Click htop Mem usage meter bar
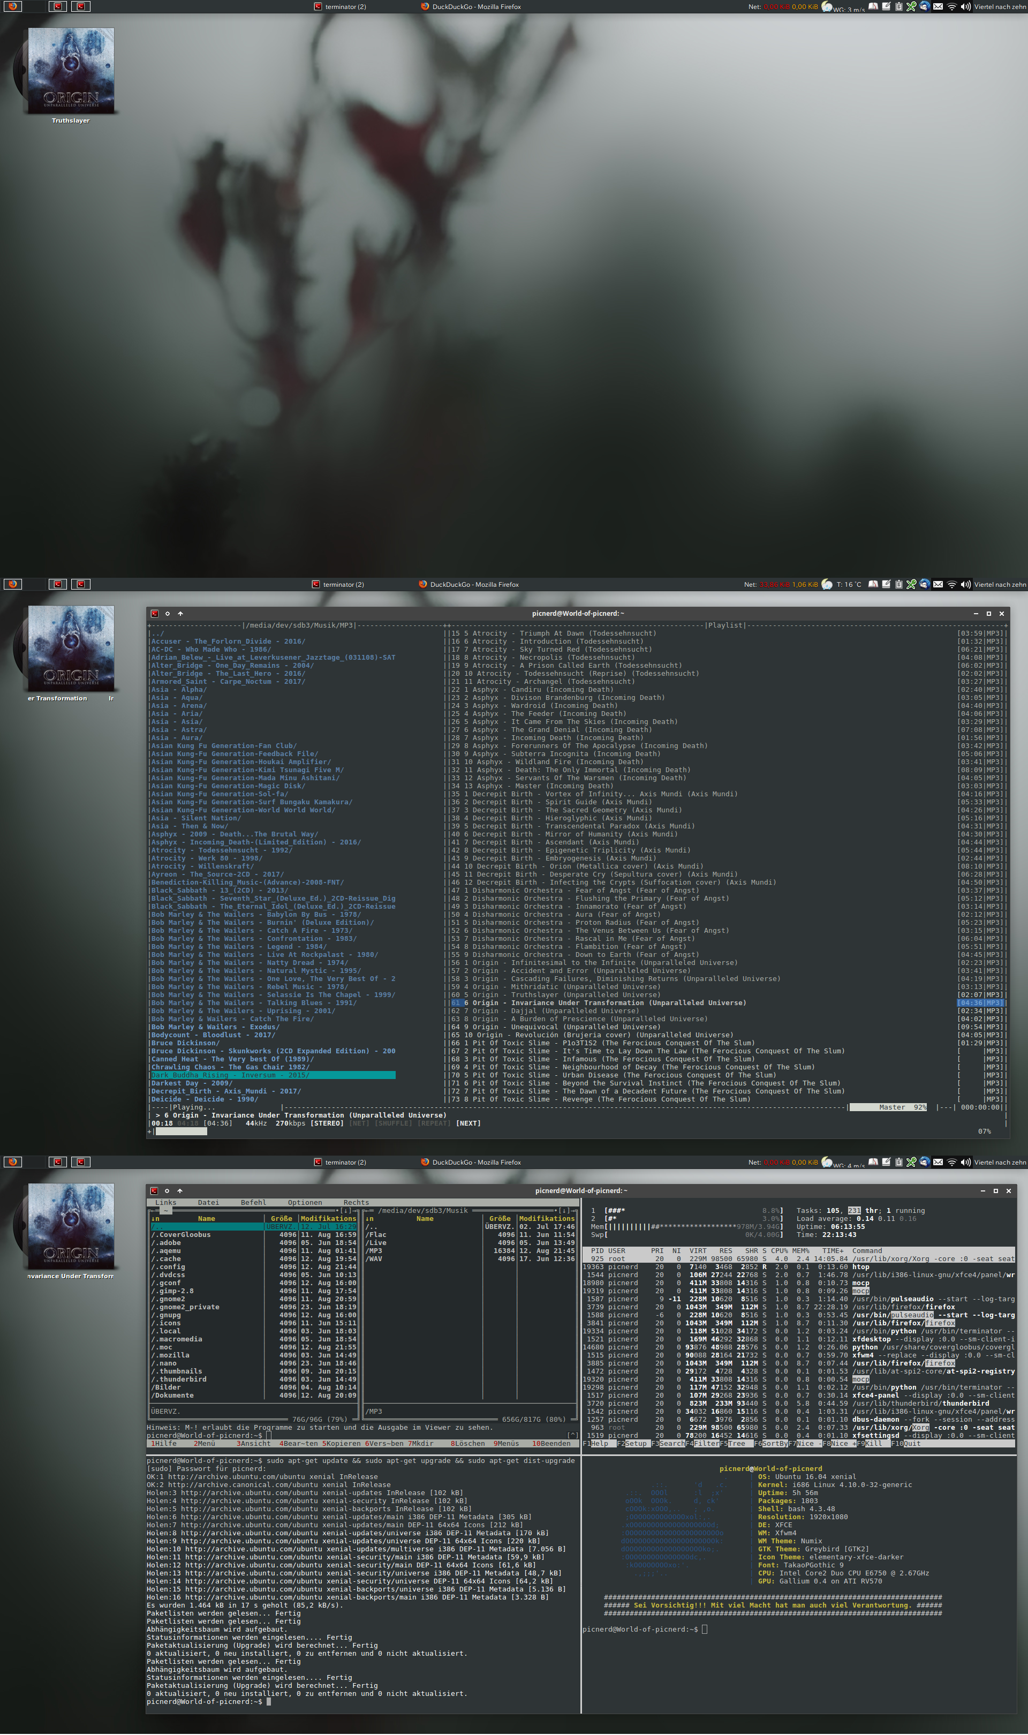Screen dimensions: 1028x1735 [x=686, y=1227]
